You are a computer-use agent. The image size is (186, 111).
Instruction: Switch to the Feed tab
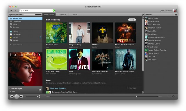coord(75,15)
